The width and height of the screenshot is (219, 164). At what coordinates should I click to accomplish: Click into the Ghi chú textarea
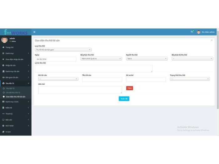point(80,90)
